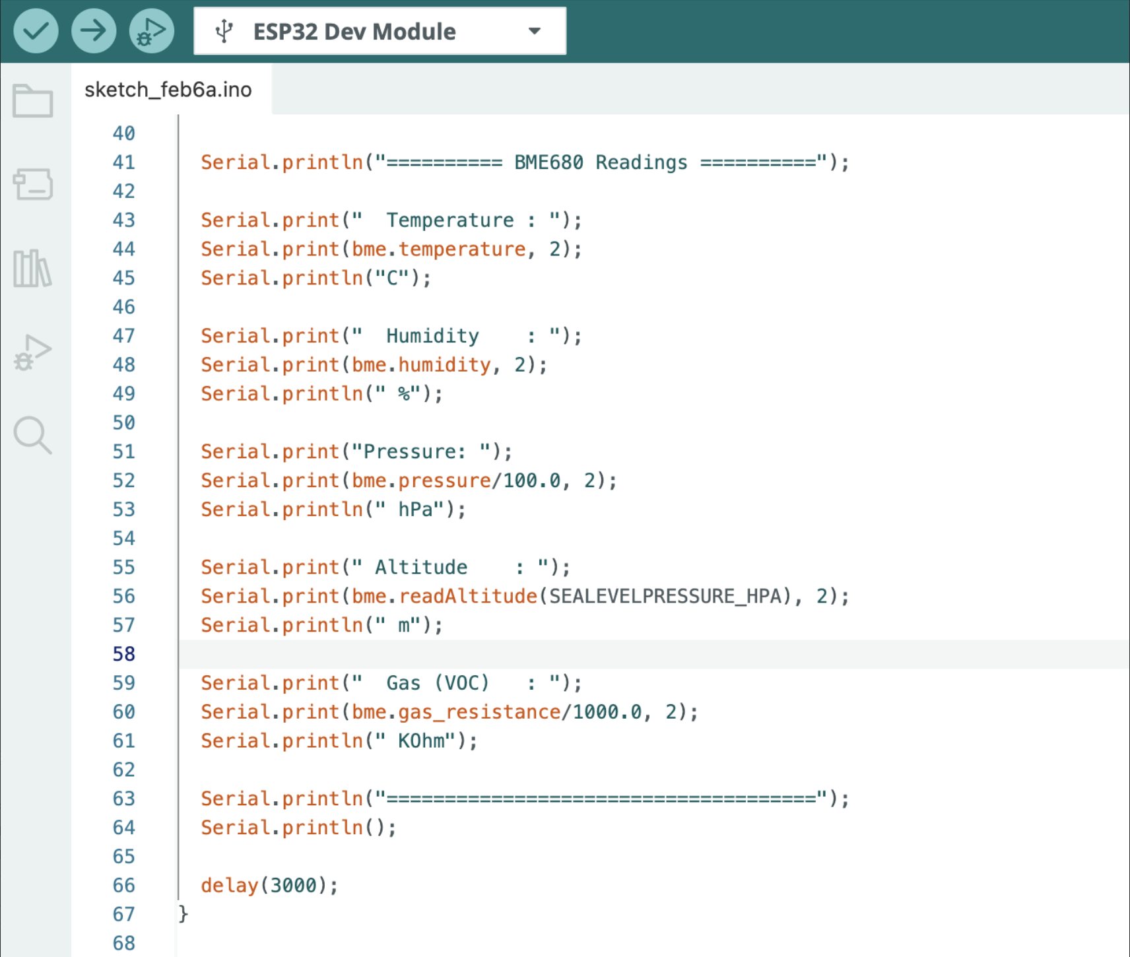Select the sketch_feb6a.ino tab
Screen dimensions: 1130x957
click(x=167, y=89)
